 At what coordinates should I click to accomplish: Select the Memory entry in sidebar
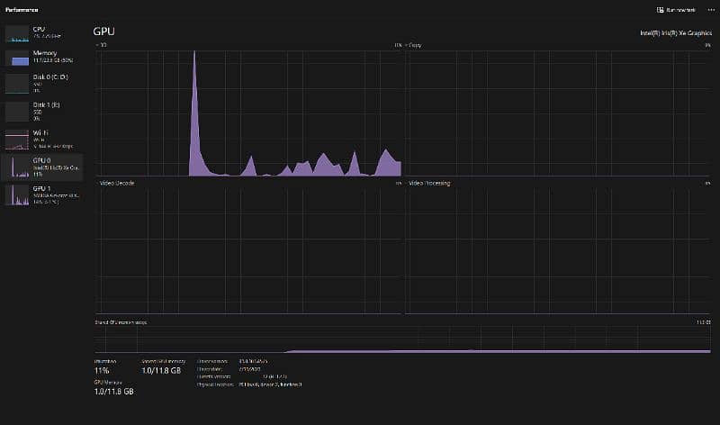tap(45, 53)
